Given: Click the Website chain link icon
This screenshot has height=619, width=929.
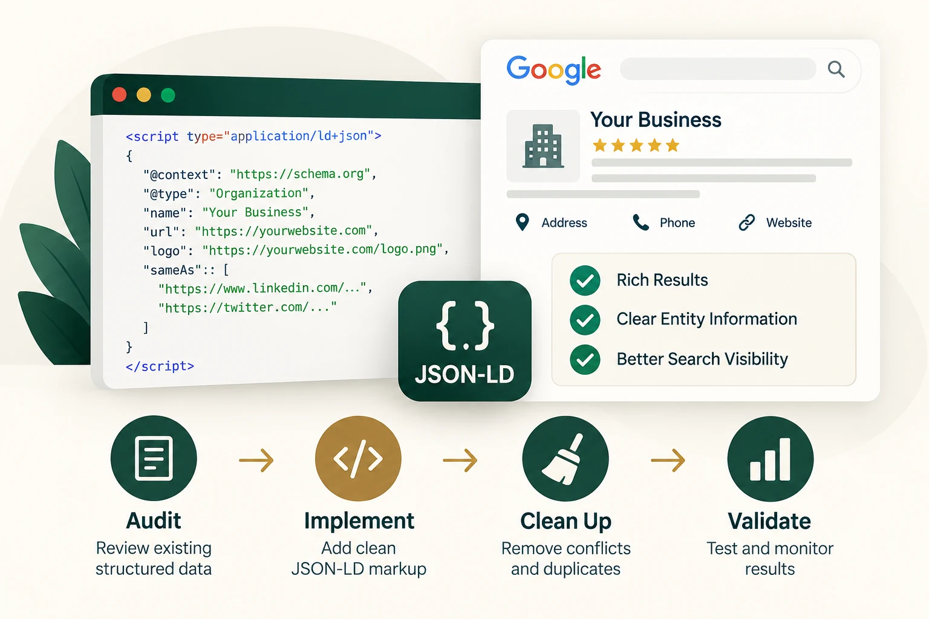Looking at the screenshot, I should [747, 222].
